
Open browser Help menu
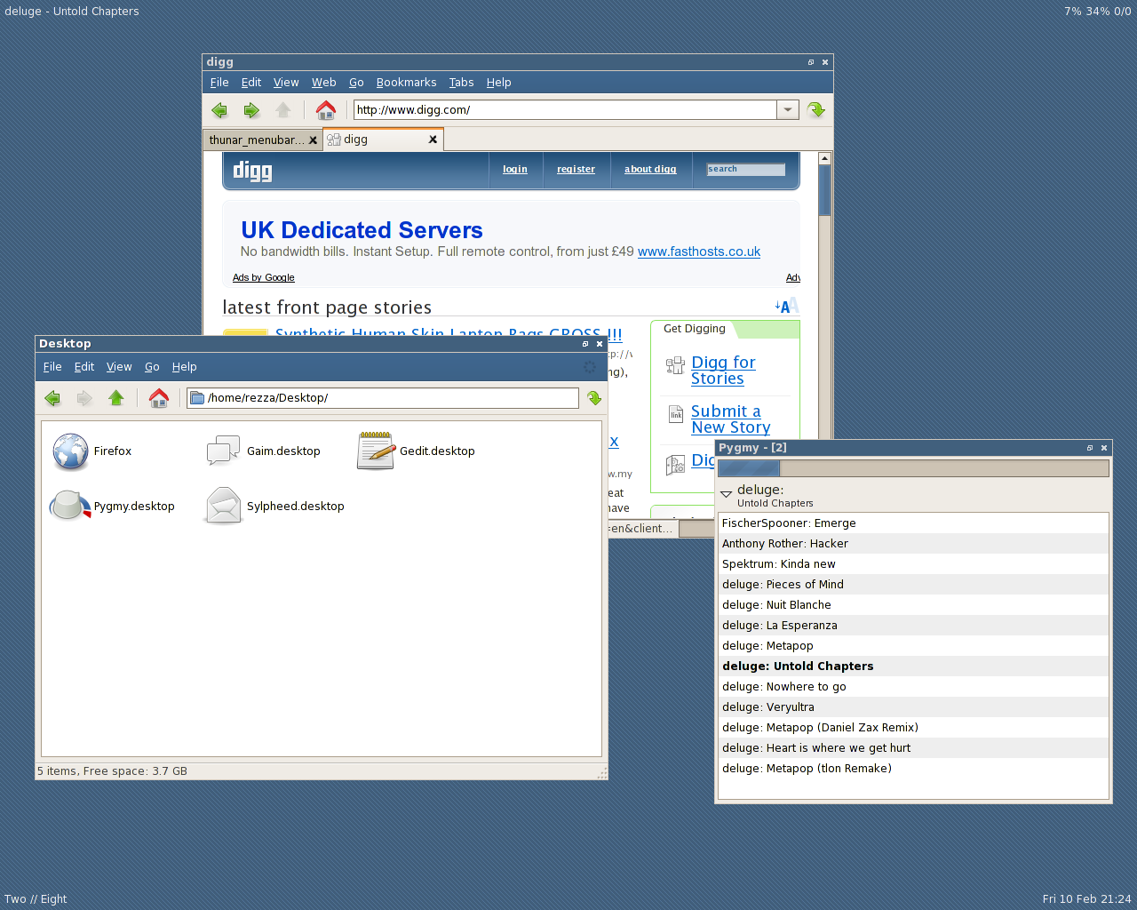pos(498,83)
